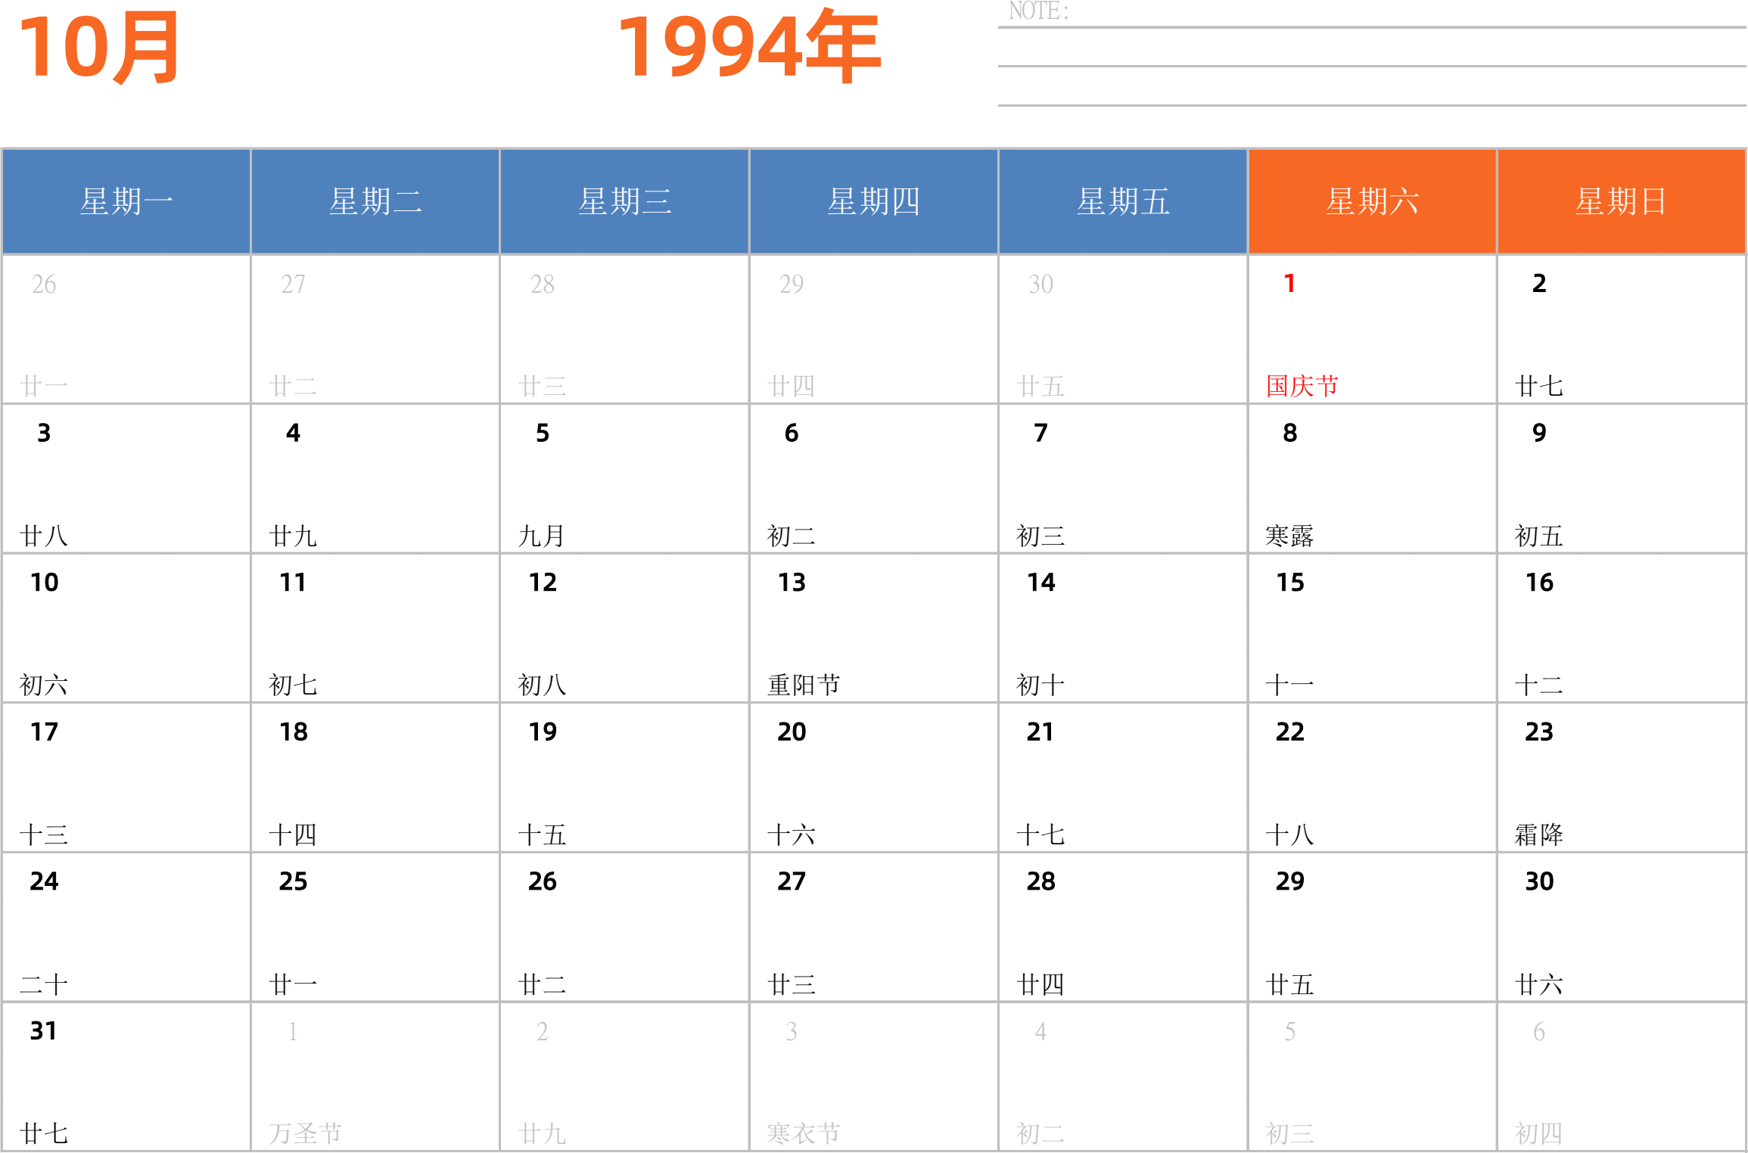
Task: Select date 13 in the calendar
Action: point(792,583)
